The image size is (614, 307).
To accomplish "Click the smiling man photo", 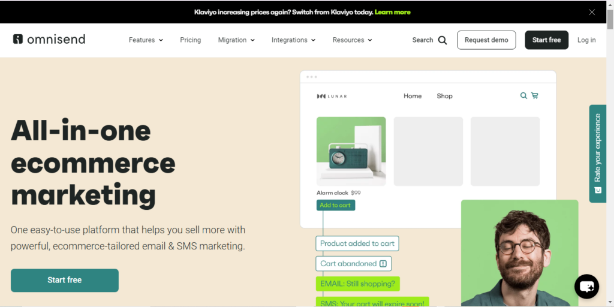I will (x=520, y=253).
